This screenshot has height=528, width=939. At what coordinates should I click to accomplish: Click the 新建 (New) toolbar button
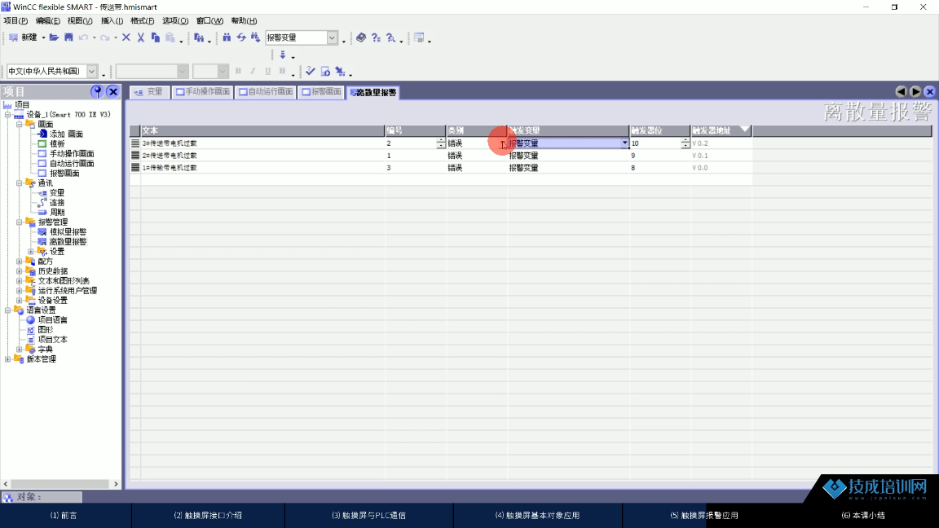point(23,37)
